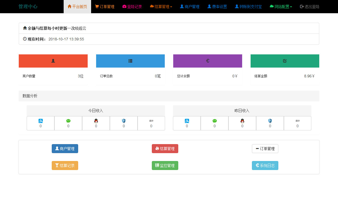Click the clock icon beside 现在时间
Screen dimensions: 338x222
click(25, 39)
